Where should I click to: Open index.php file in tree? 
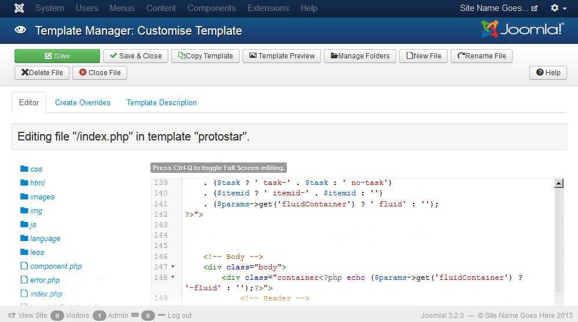(x=41, y=294)
